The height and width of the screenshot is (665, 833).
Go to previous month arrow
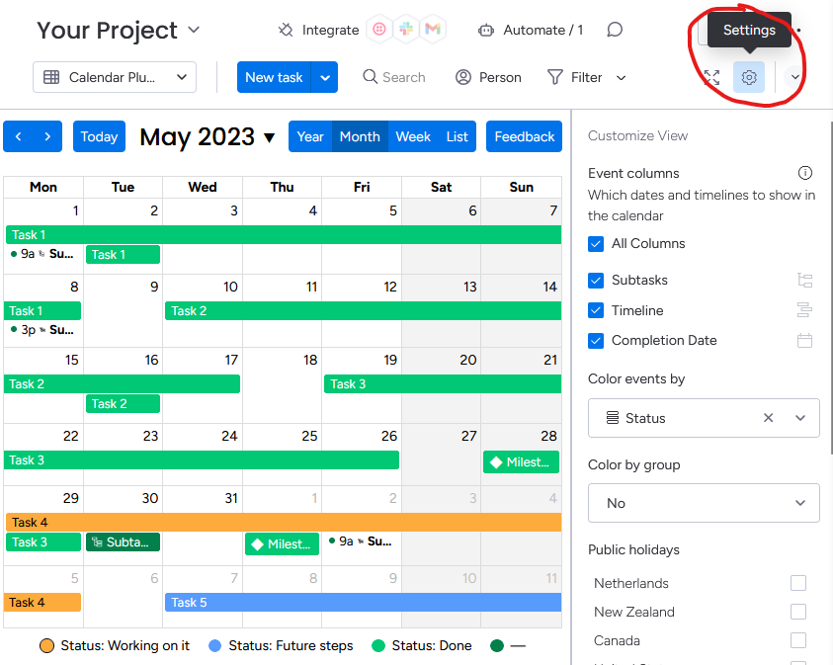tap(19, 136)
